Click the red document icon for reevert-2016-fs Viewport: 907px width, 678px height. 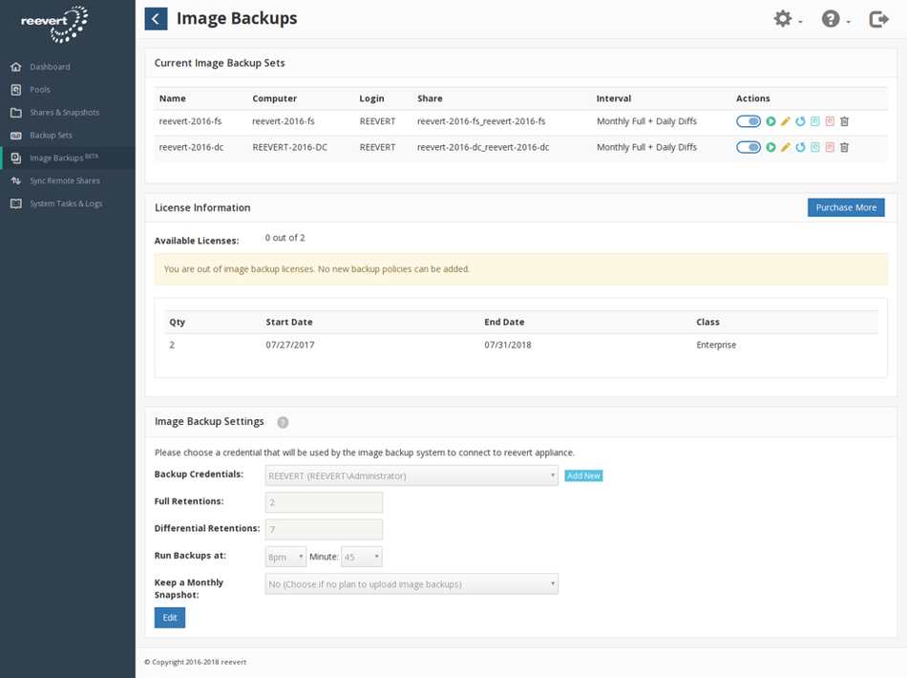830,121
